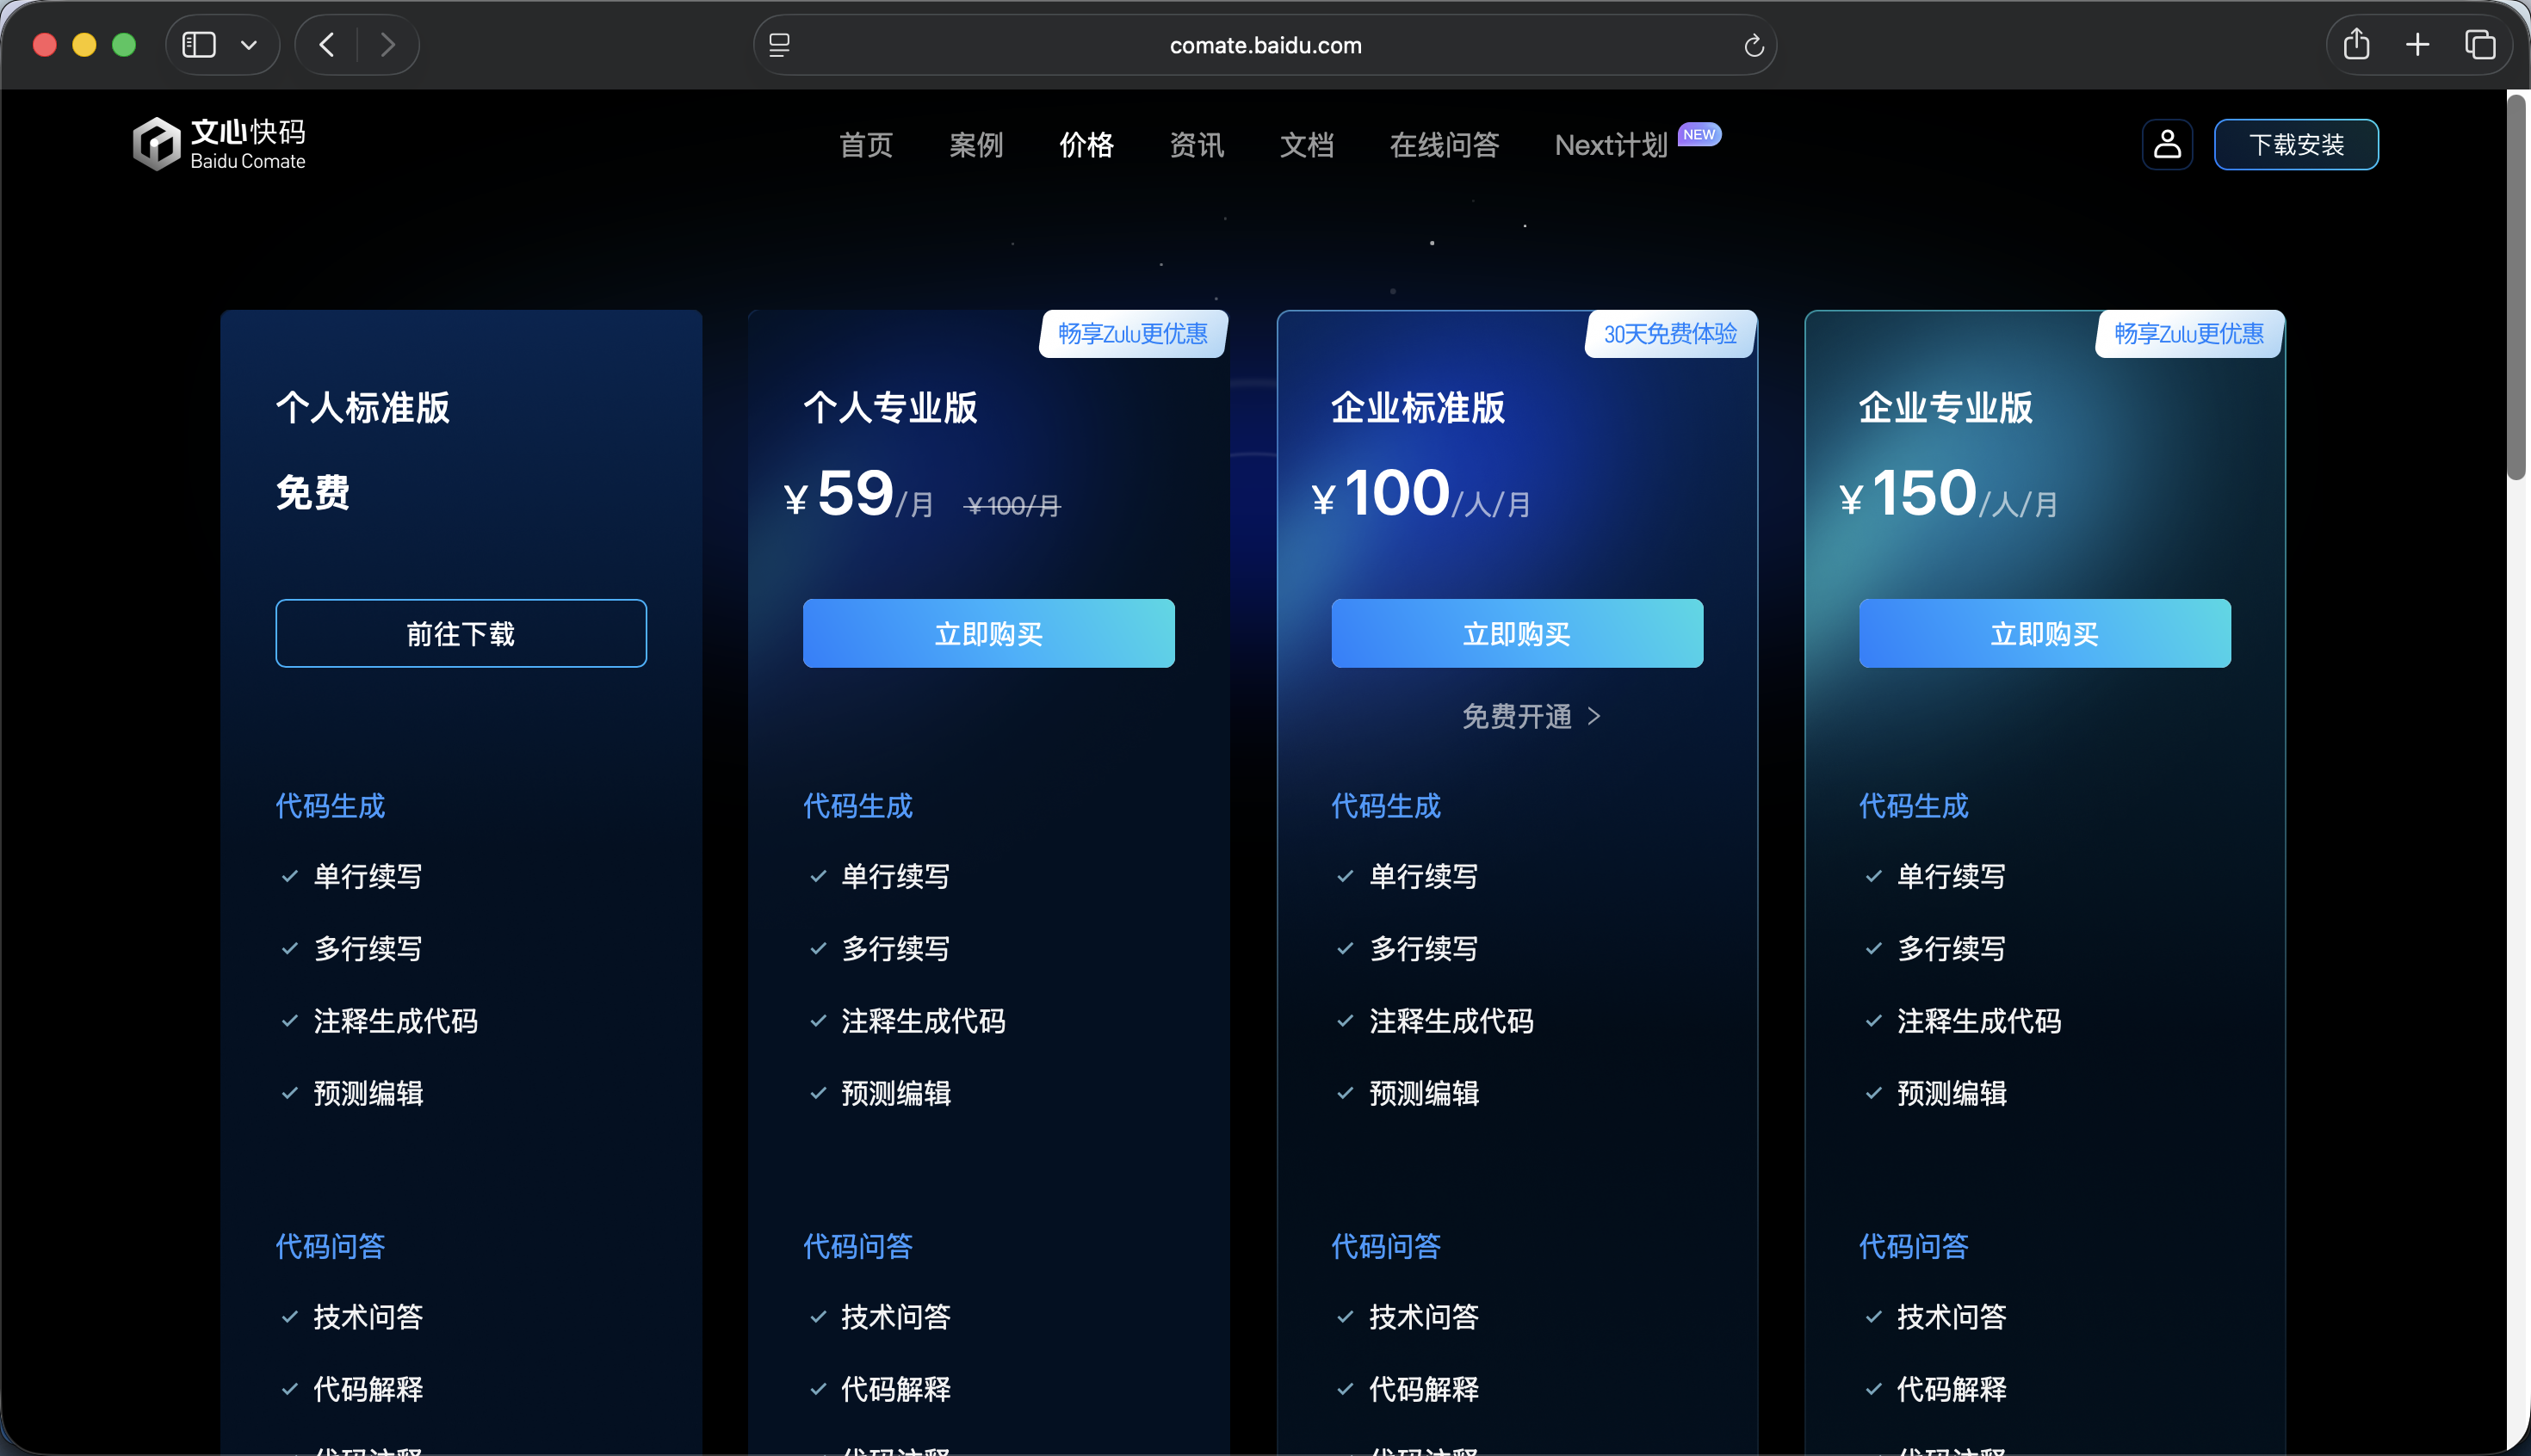Open a new tab with plus icon
This screenshot has height=1456, width=2531.
(x=2417, y=45)
